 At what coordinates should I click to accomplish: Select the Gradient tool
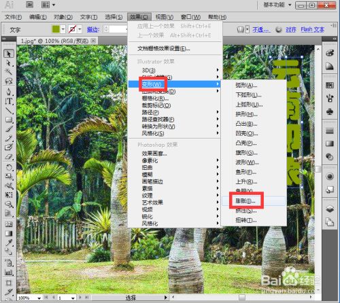(x=9, y=234)
